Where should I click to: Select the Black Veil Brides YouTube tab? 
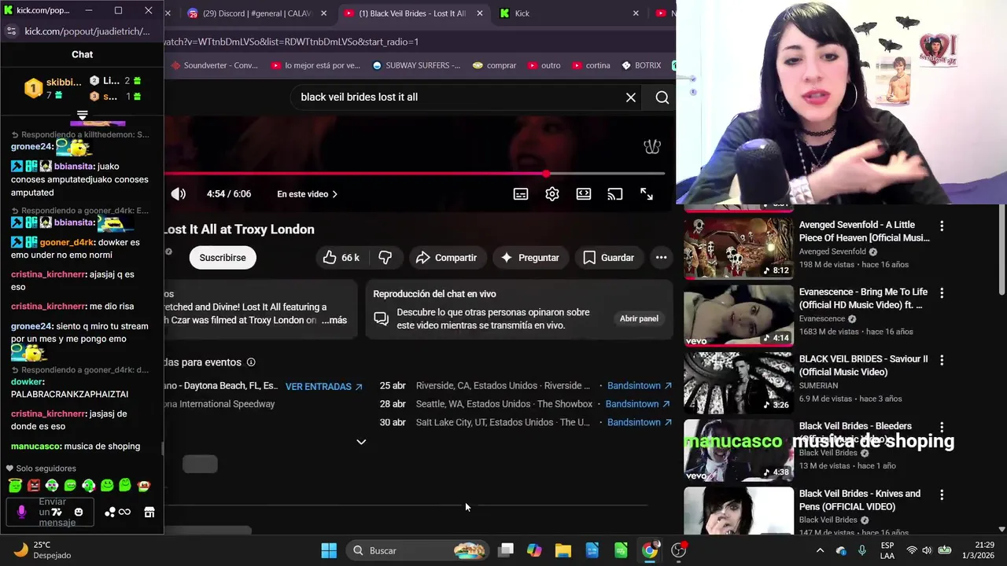412,13
